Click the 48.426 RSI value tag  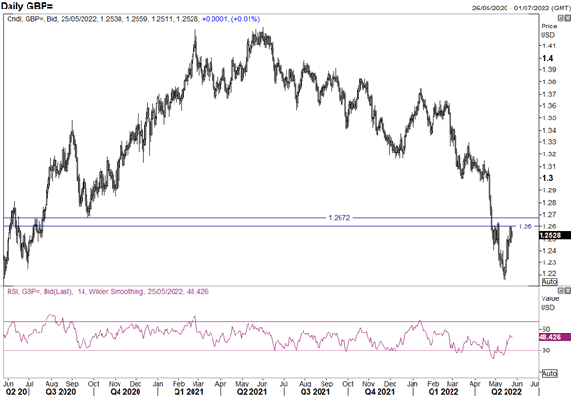[554, 337]
